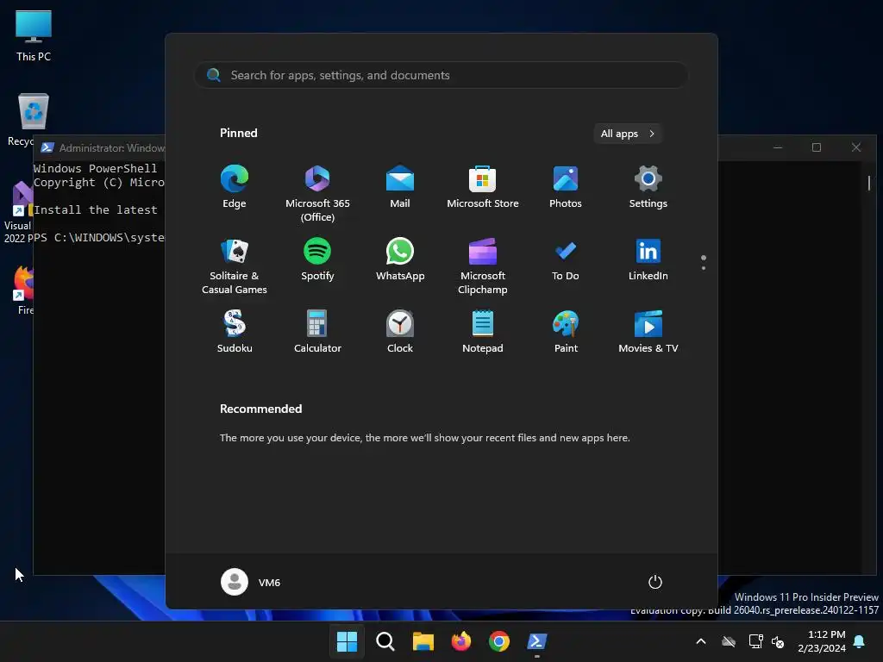This screenshot has width=883, height=662.
Task: Launch the Photos app
Action: pos(566,187)
